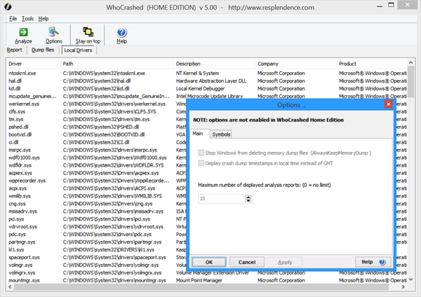This screenshot has width=421, height=297.
Task: Switch to the Symbols tab in Options
Action: (x=221, y=134)
